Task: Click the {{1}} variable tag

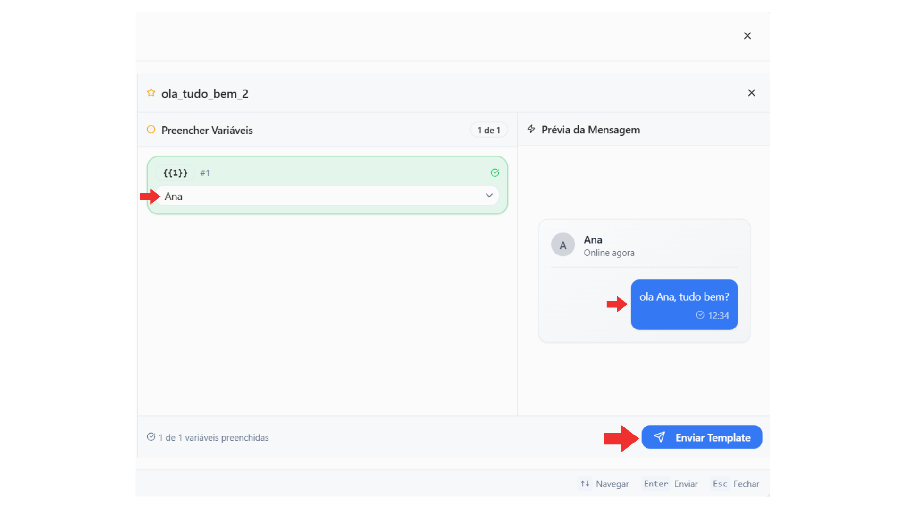Action: click(175, 173)
